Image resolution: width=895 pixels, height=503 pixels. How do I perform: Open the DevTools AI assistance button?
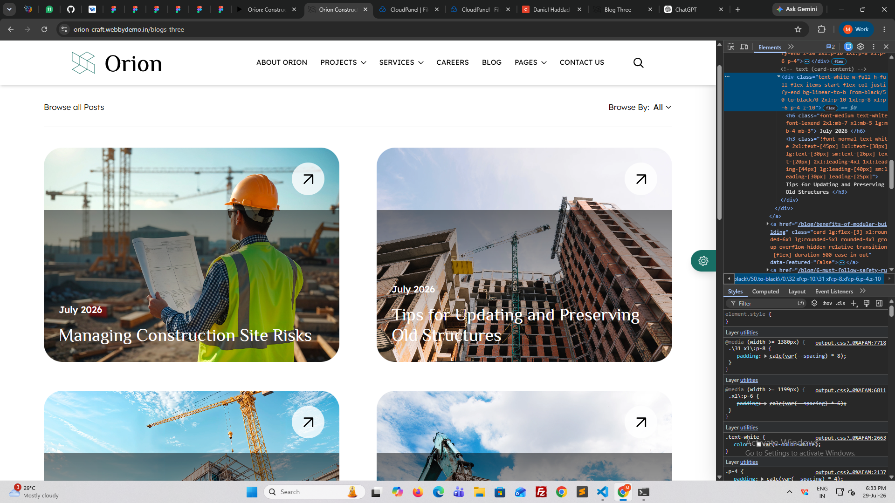[848, 47]
